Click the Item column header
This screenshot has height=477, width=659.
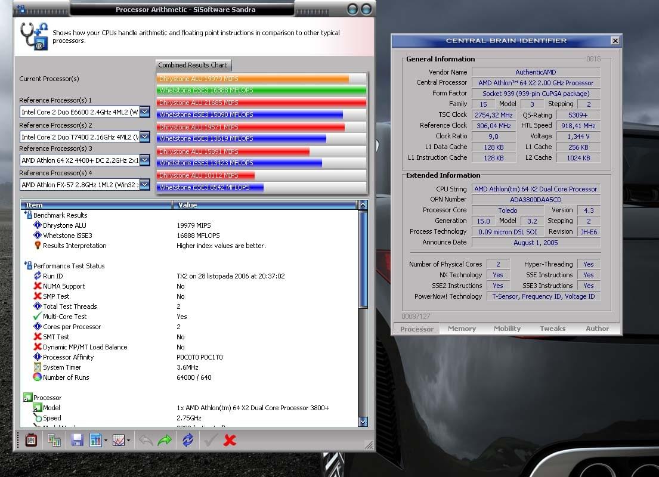(97, 205)
